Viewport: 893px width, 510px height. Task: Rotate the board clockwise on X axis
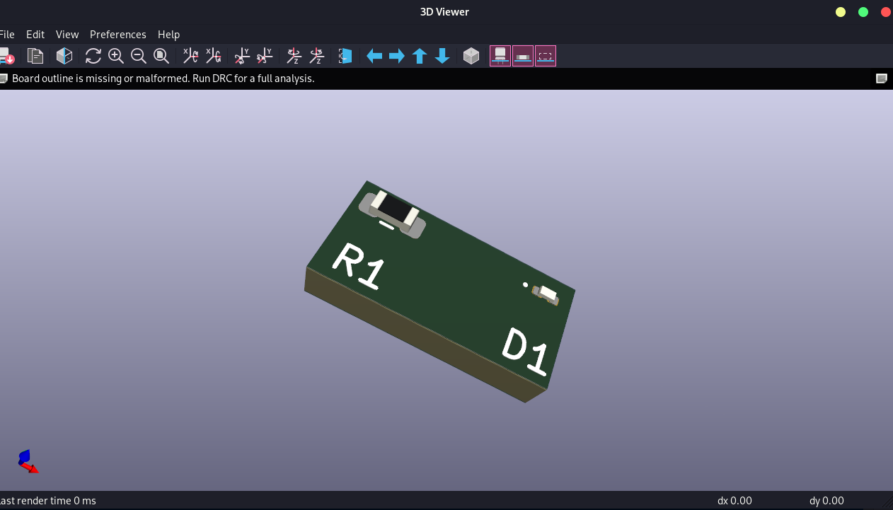190,56
